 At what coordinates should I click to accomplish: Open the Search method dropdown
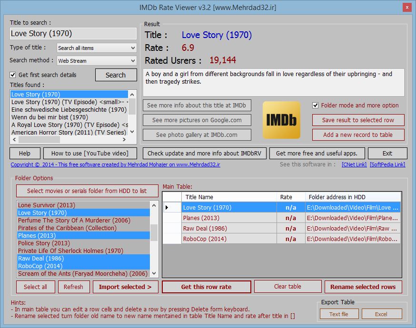(97, 61)
